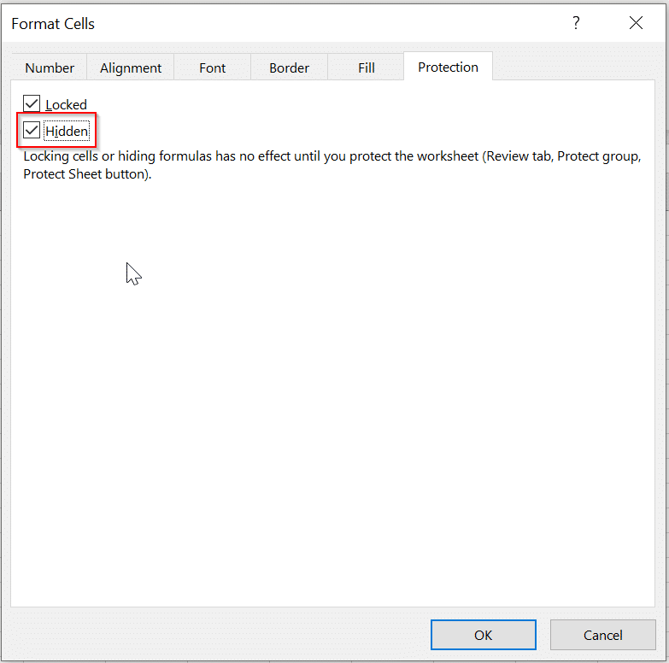
Task: Toggle the Hidden checkbox box
Action: (32, 131)
